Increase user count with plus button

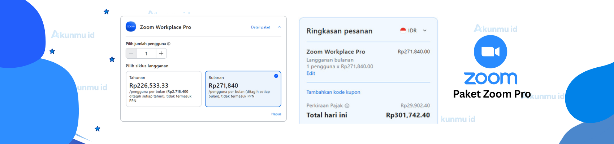[x=161, y=53]
